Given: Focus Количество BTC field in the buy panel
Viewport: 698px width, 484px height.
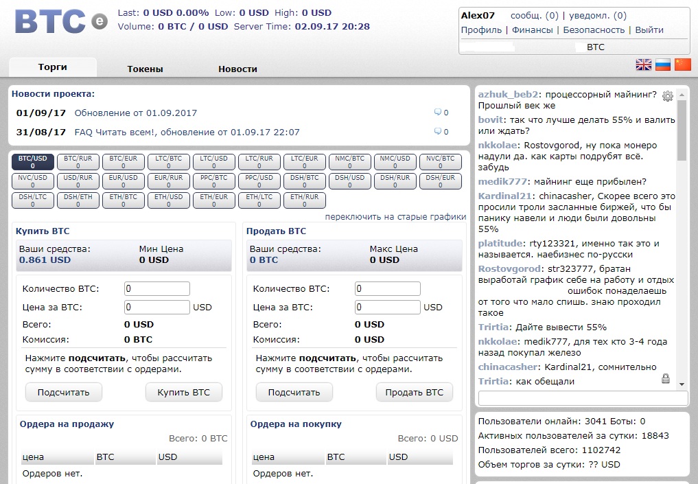Looking at the screenshot, I should click(x=157, y=288).
